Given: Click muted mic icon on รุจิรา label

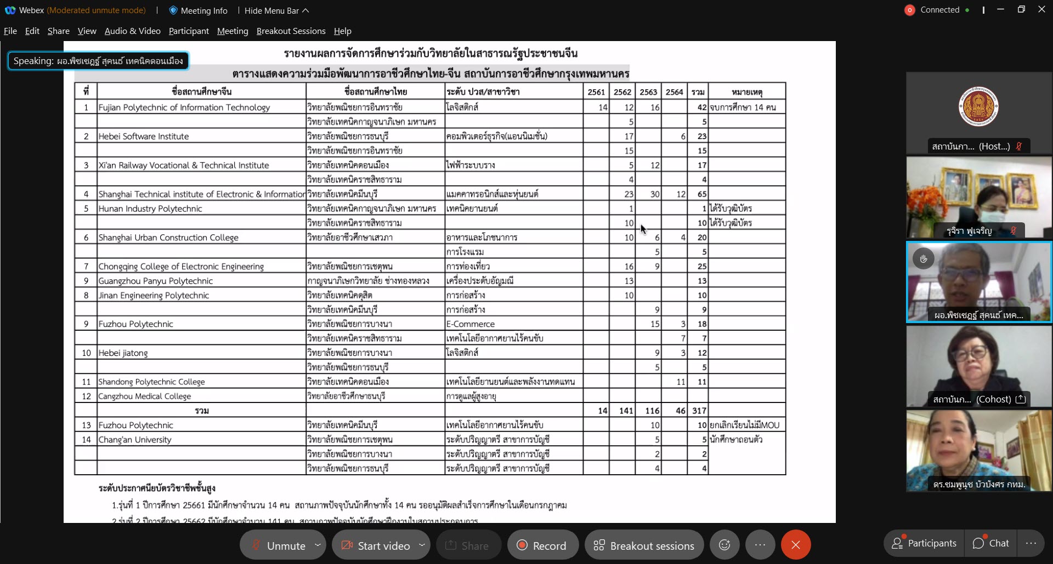Looking at the screenshot, I should [x=1014, y=231].
